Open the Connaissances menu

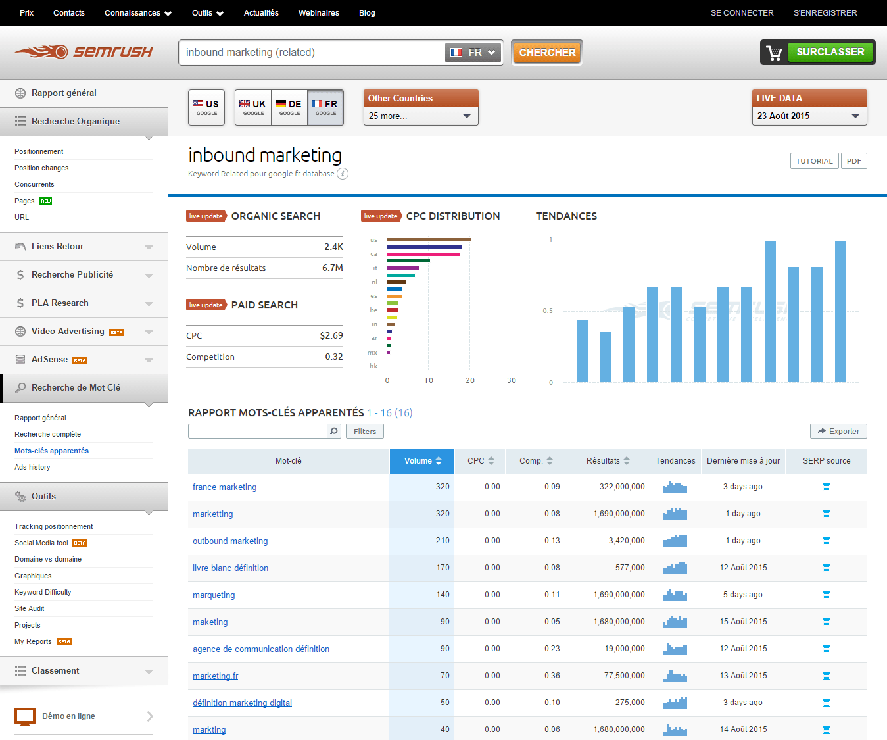coord(138,13)
